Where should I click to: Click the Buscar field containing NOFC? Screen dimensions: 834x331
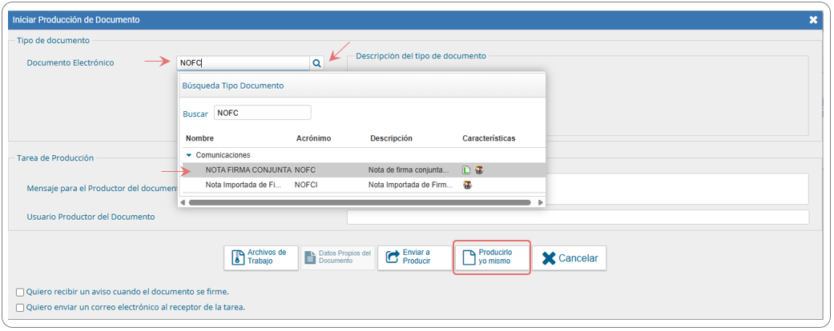click(262, 113)
